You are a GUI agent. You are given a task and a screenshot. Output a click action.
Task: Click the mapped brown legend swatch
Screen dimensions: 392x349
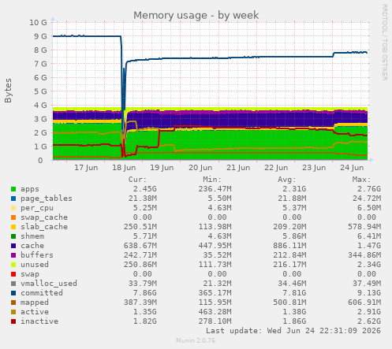pyautogui.click(x=13, y=303)
